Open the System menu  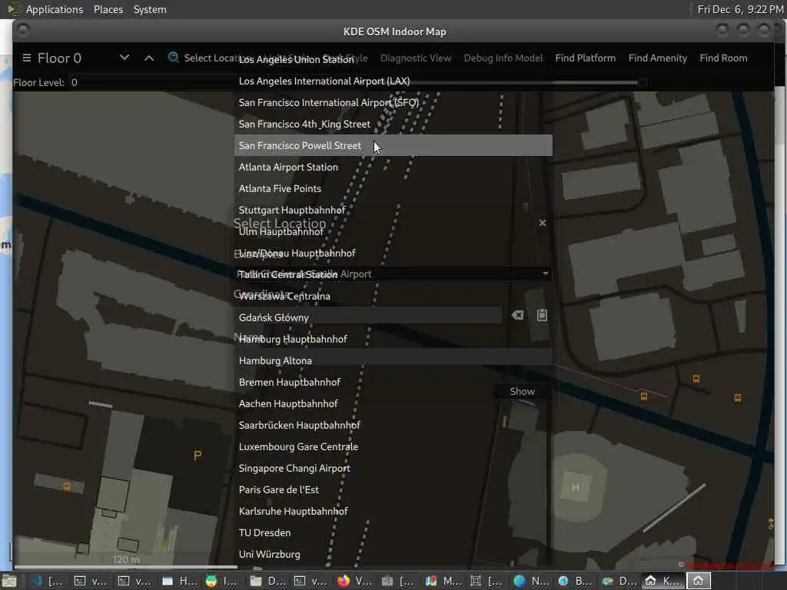(x=150, y=9)
